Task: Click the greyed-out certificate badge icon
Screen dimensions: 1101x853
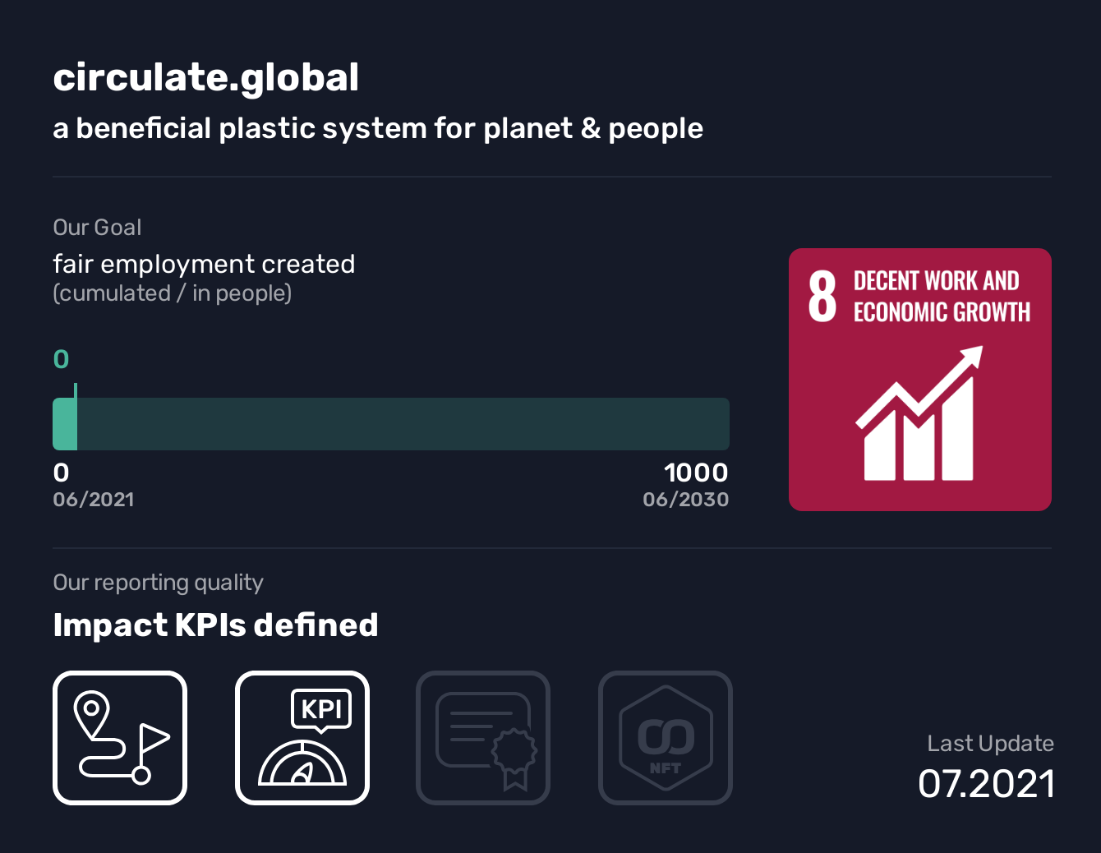Action: [483, 738]
